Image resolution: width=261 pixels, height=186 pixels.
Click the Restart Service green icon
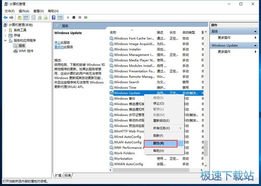click(x=86, y=17)
